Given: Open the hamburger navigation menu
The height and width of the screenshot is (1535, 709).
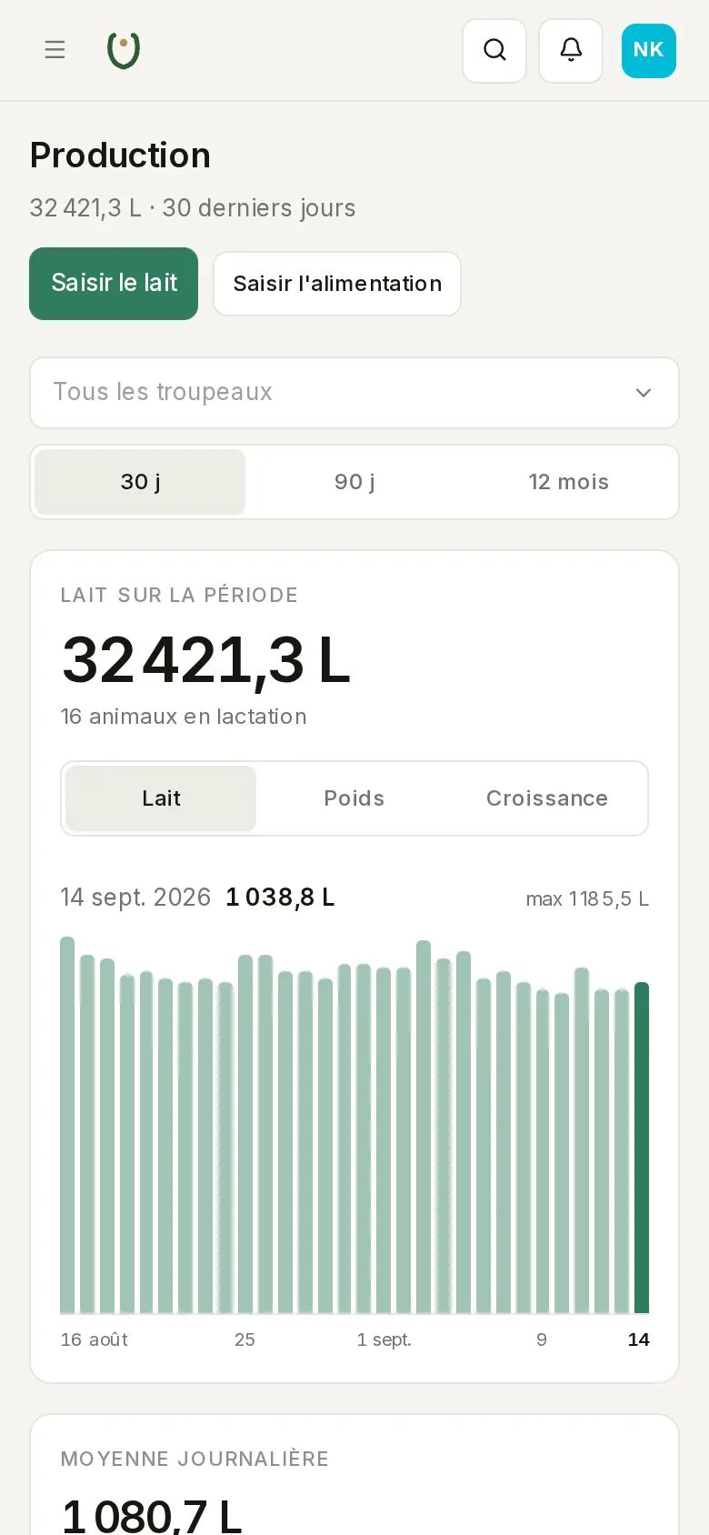Looking at the screenshot, I should (x=55, y=50).
